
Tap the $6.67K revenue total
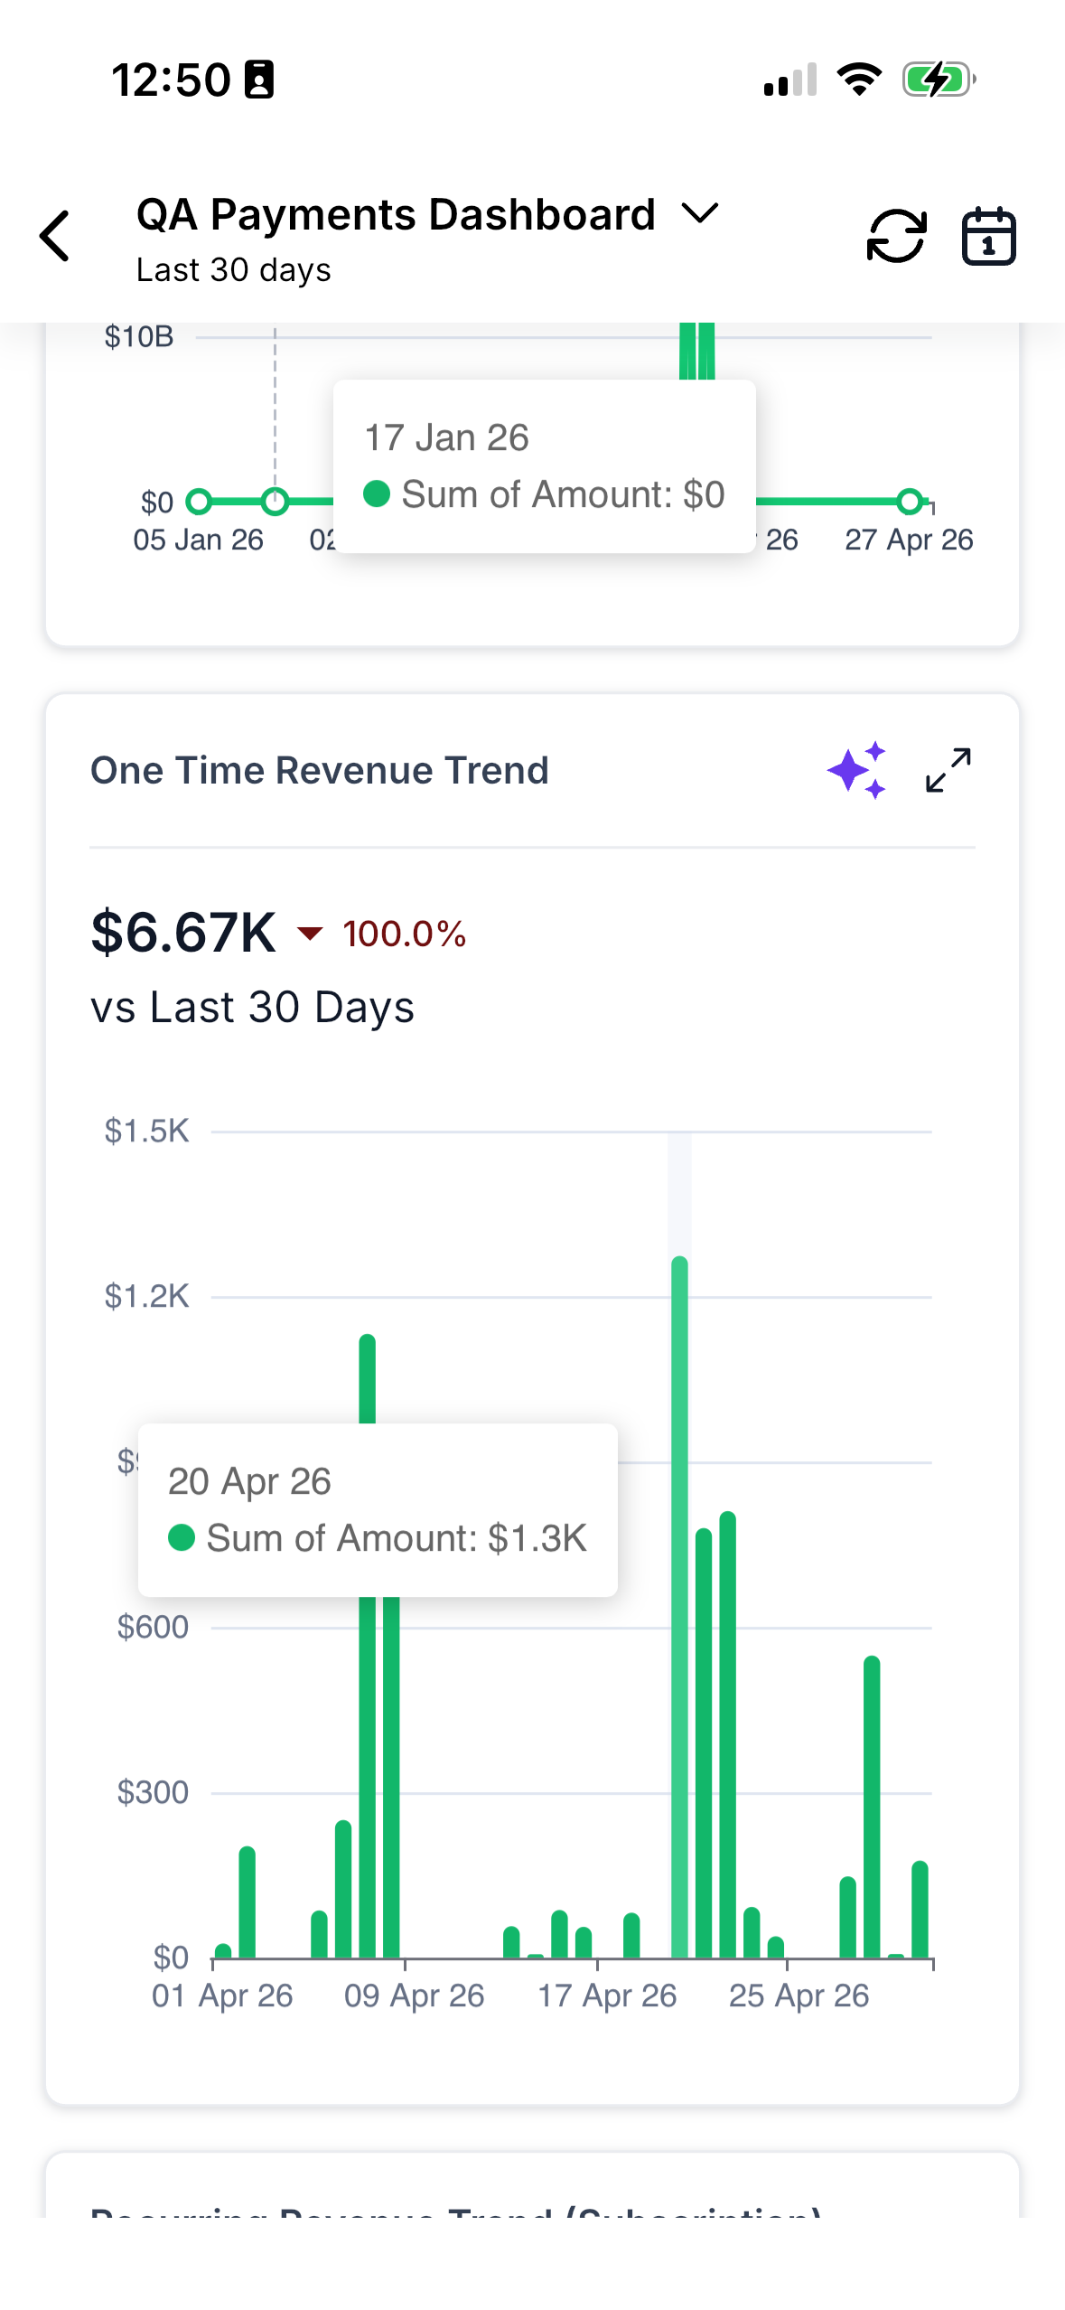[183, 932]
